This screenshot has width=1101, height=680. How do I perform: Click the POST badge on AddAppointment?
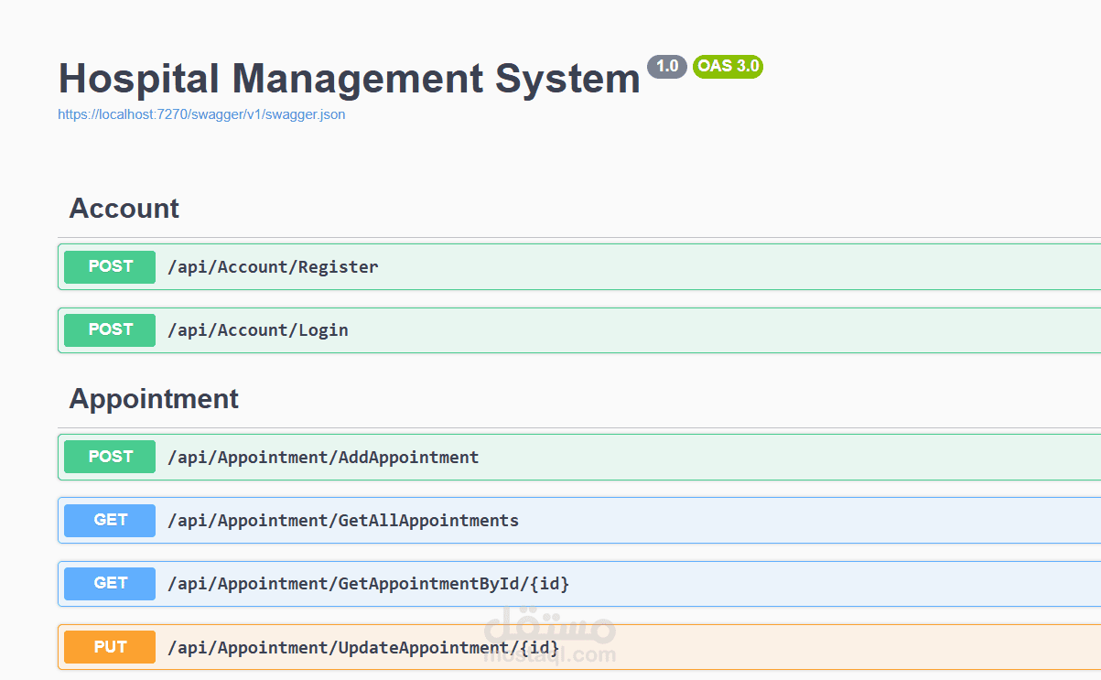[109, 457]
